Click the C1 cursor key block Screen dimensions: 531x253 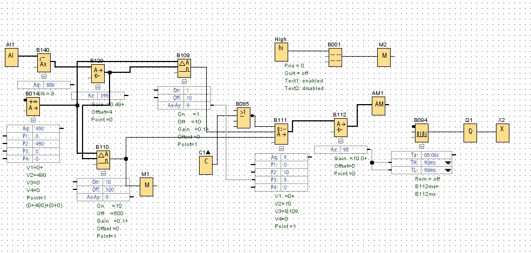pyautogui.click(x=205, y=165)
